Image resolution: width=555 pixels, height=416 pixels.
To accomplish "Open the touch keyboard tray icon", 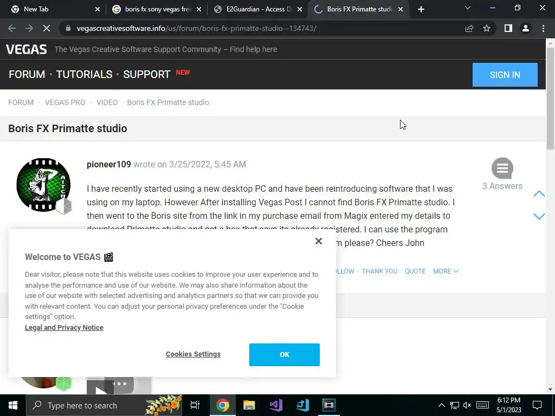I will tap(482, 405).
